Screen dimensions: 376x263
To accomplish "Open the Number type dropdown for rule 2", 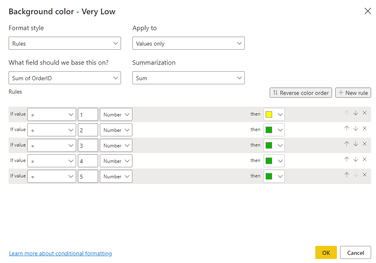I will pos(116,130).
